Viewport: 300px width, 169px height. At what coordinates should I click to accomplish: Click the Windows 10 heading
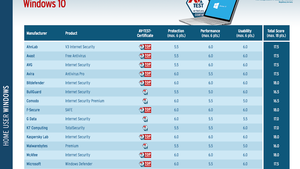point(44,4)
